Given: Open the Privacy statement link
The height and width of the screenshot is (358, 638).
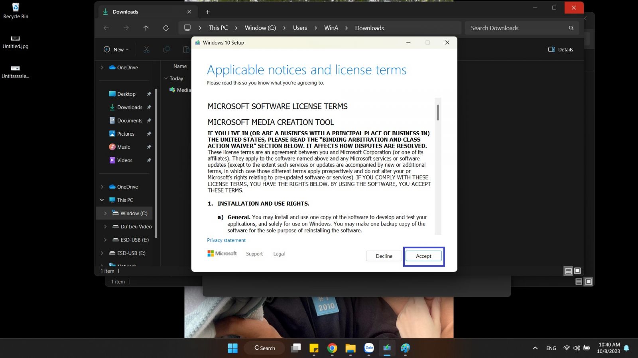Looking at the screenshot, I should click(226, 240).
